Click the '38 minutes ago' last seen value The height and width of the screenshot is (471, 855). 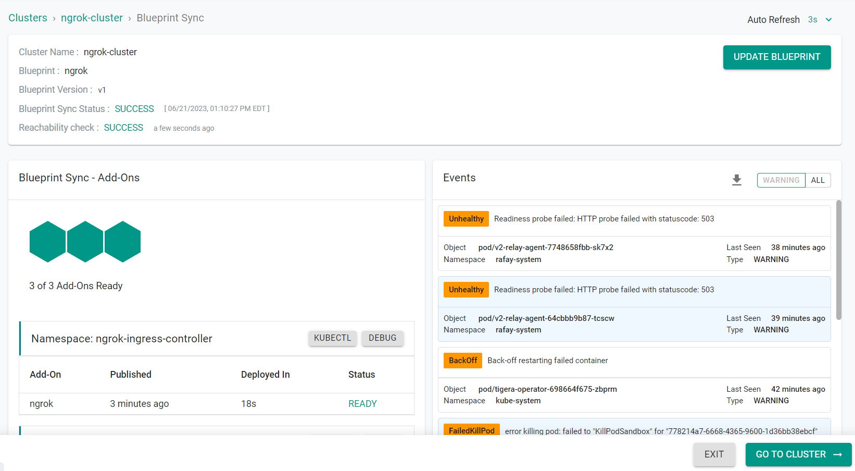point(798,247)
